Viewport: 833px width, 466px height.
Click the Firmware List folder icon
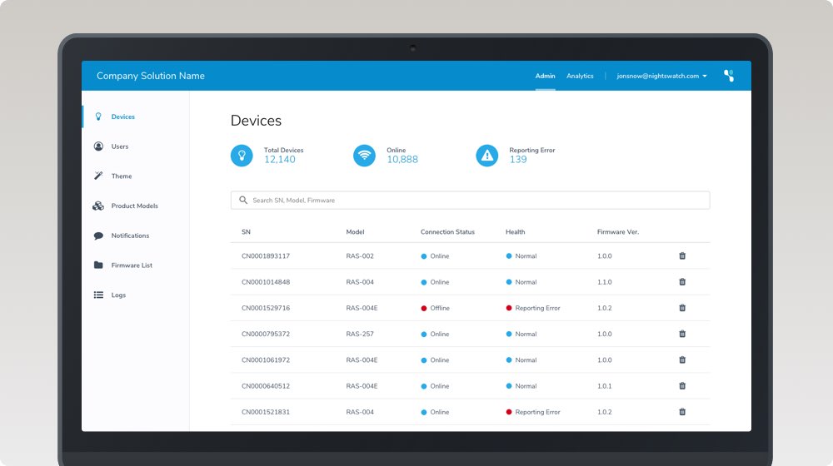(x=98, y=265)
